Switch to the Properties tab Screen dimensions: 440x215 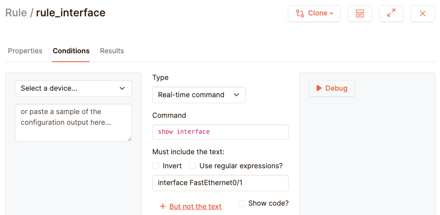pyautogui.click(x=25, y=51)
